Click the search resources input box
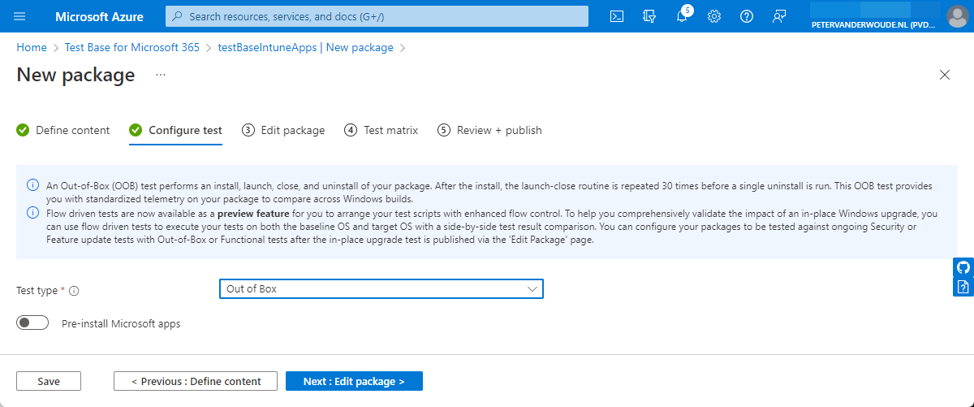The height and width of the screenshot is (407, 974). click(x=377, y=16)
